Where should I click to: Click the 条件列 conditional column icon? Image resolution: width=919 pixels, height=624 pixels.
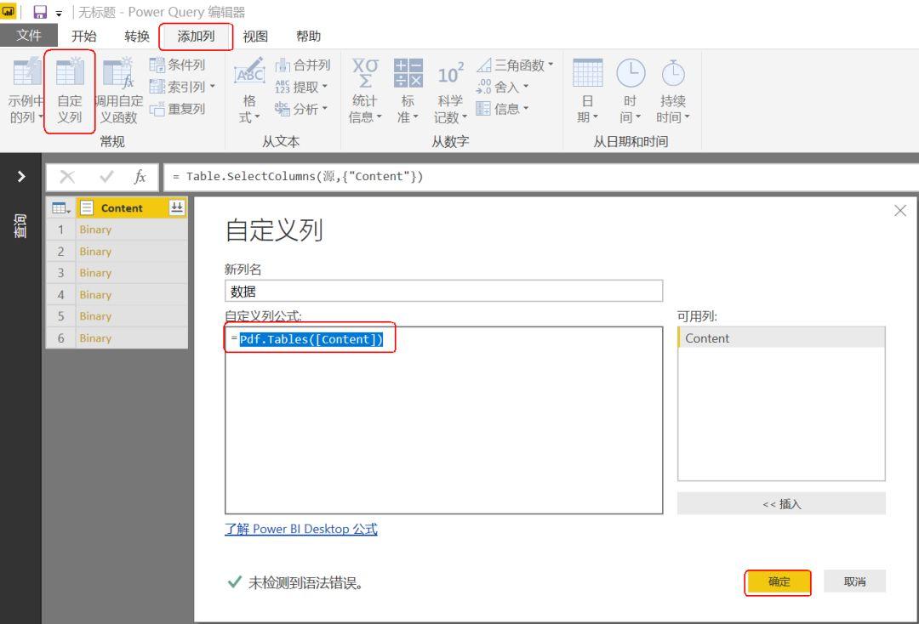tap(157, 65)
